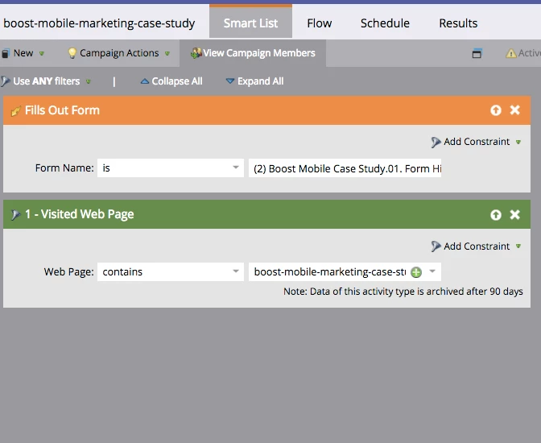Expand All smart list filters
Screen dimensions: 541x443
[254, 81]
